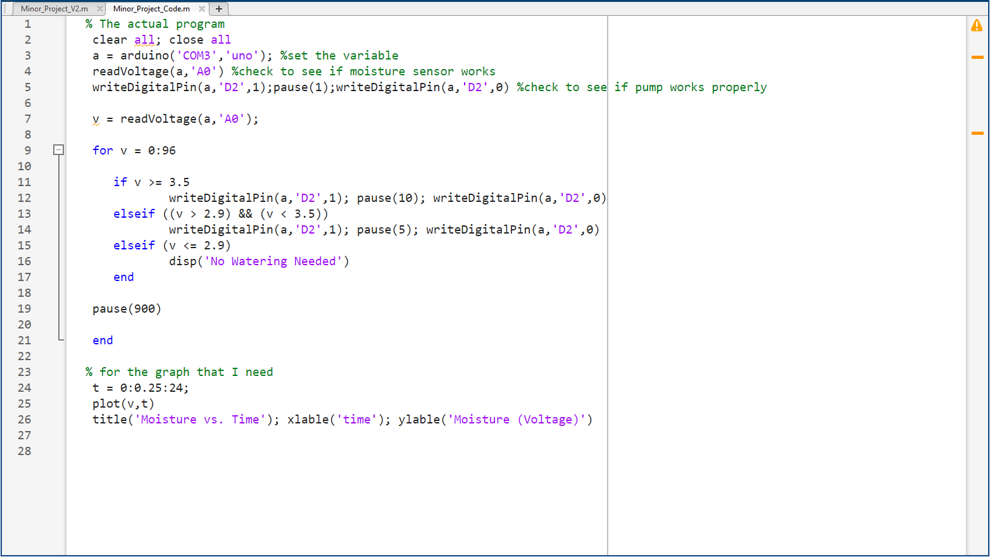Viewport: 990px width, 557px height.
Task: Place cursor on the xlable typo in line 26
Action: 308,419
